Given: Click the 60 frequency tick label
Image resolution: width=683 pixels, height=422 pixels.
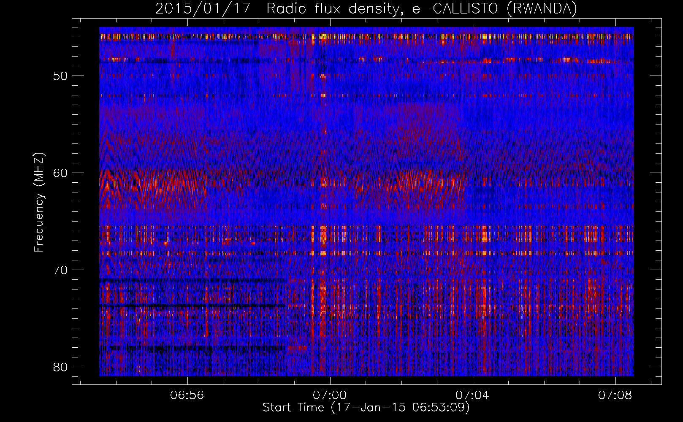Looking at the screenshot, I should point(61,173).
